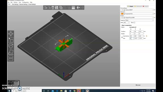
Task: Click the Position Y input field
Action: tap(136, 31)
